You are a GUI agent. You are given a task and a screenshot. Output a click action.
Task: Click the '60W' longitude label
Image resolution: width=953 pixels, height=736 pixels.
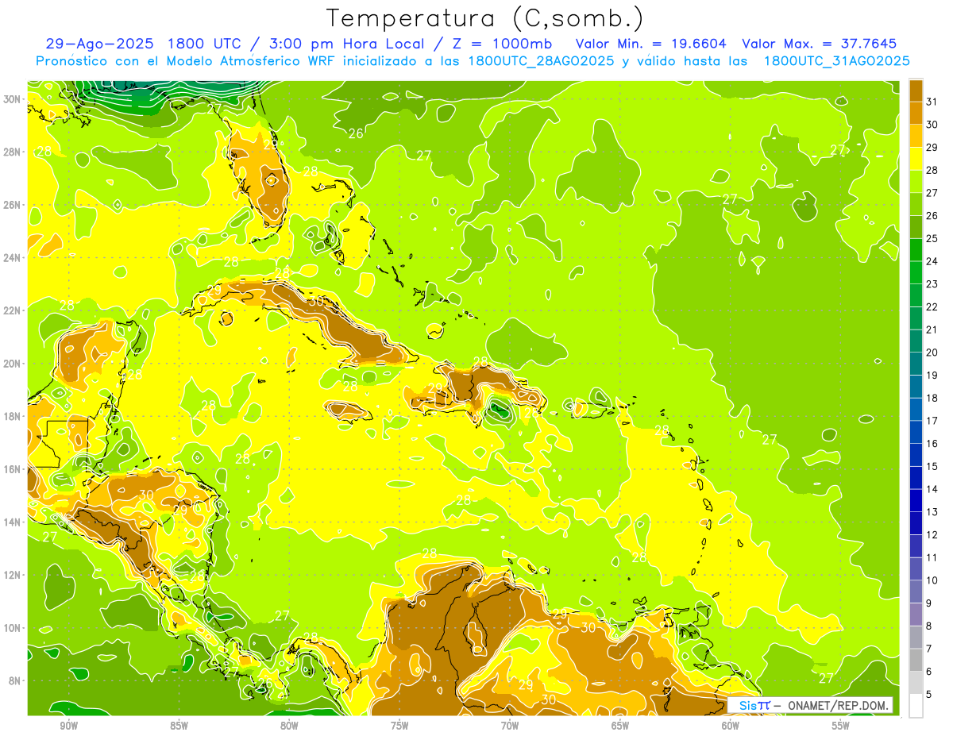731,726
